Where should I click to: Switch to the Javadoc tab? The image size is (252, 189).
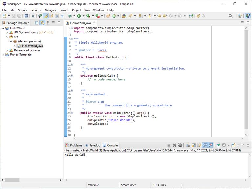94,145
